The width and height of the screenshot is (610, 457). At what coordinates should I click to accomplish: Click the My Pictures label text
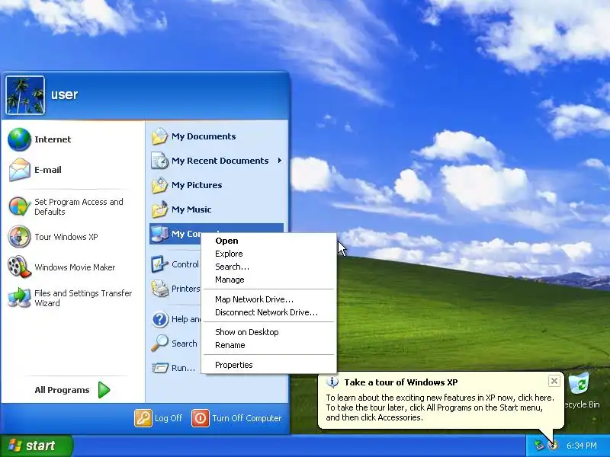tap(197, 185)
